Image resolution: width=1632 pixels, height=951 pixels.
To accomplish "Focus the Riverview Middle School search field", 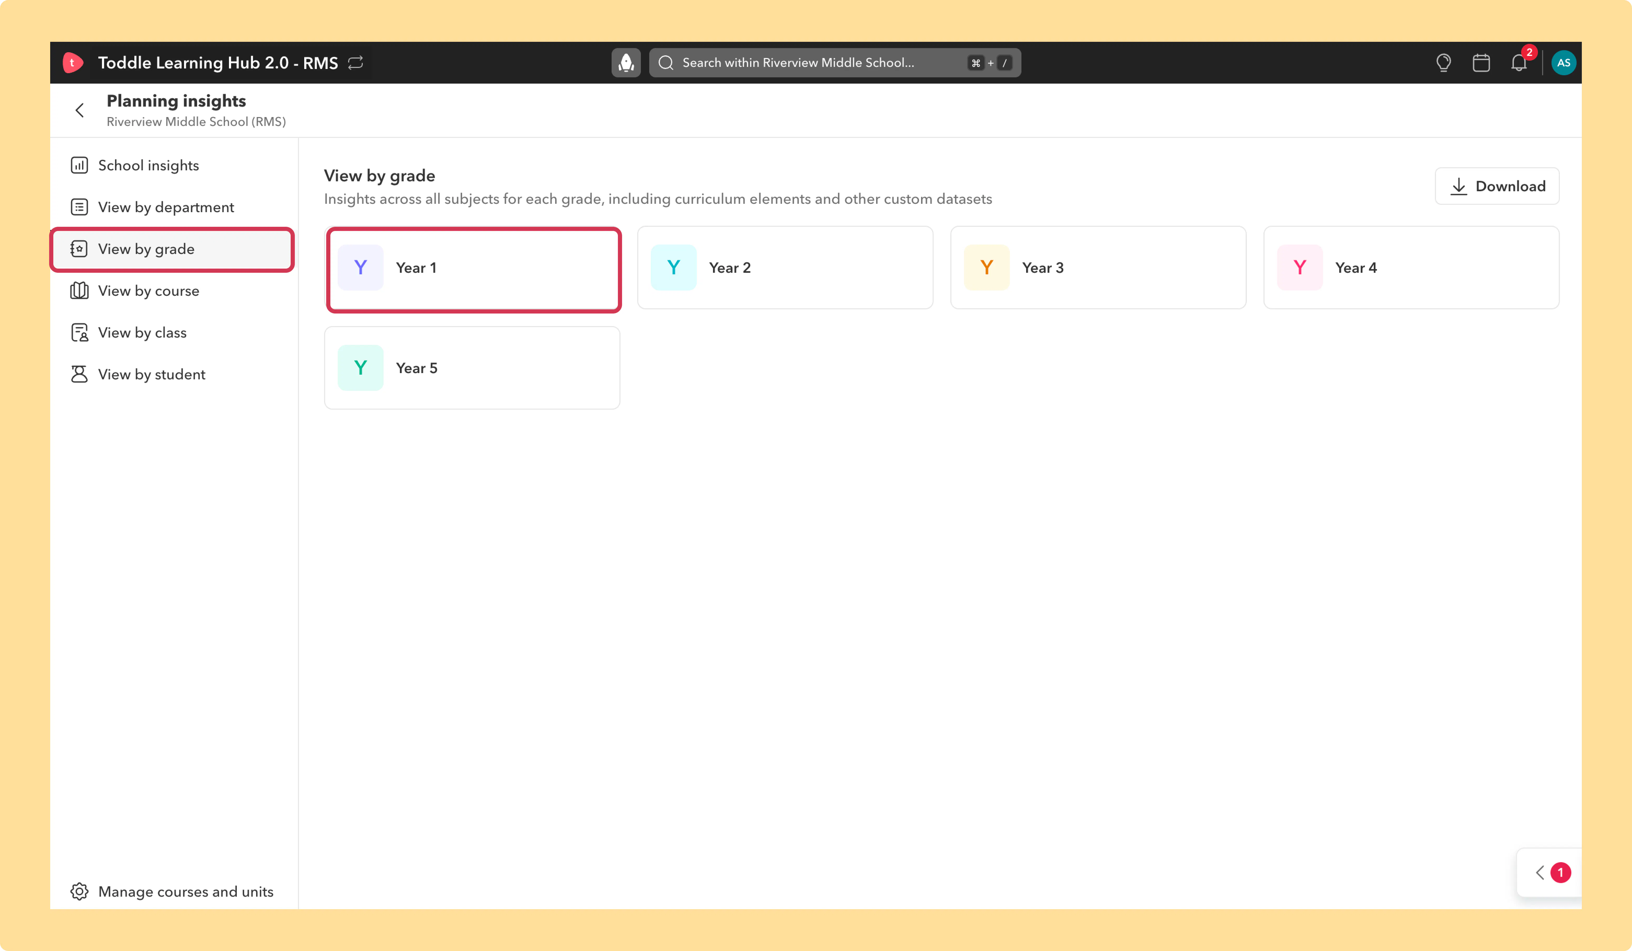I will (835, 63).
